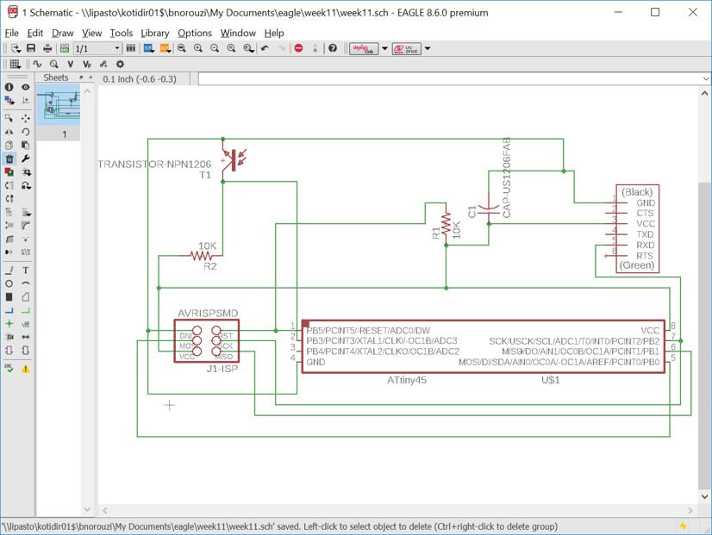Screen dimensions: 712x535
Task: Select the Change wrench tool
Action: click(26, 159)
